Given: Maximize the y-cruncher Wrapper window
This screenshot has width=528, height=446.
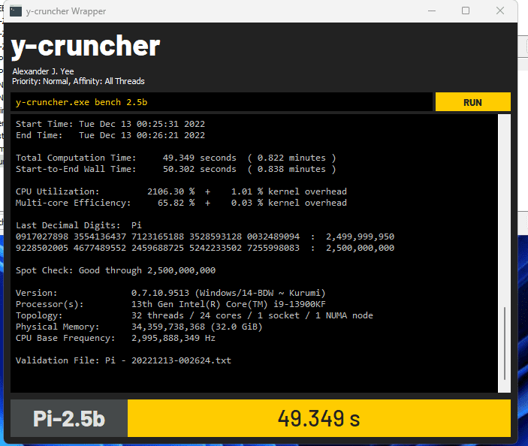Looking at the screenshot, I should (x=466, y=11).
